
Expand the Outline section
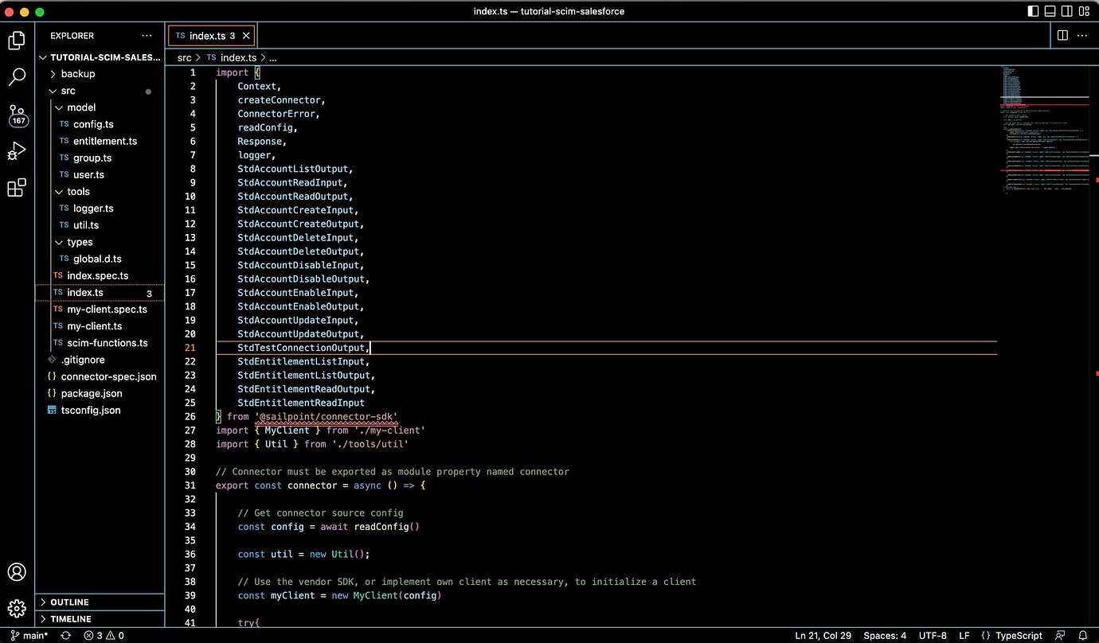tap(69, 602)
